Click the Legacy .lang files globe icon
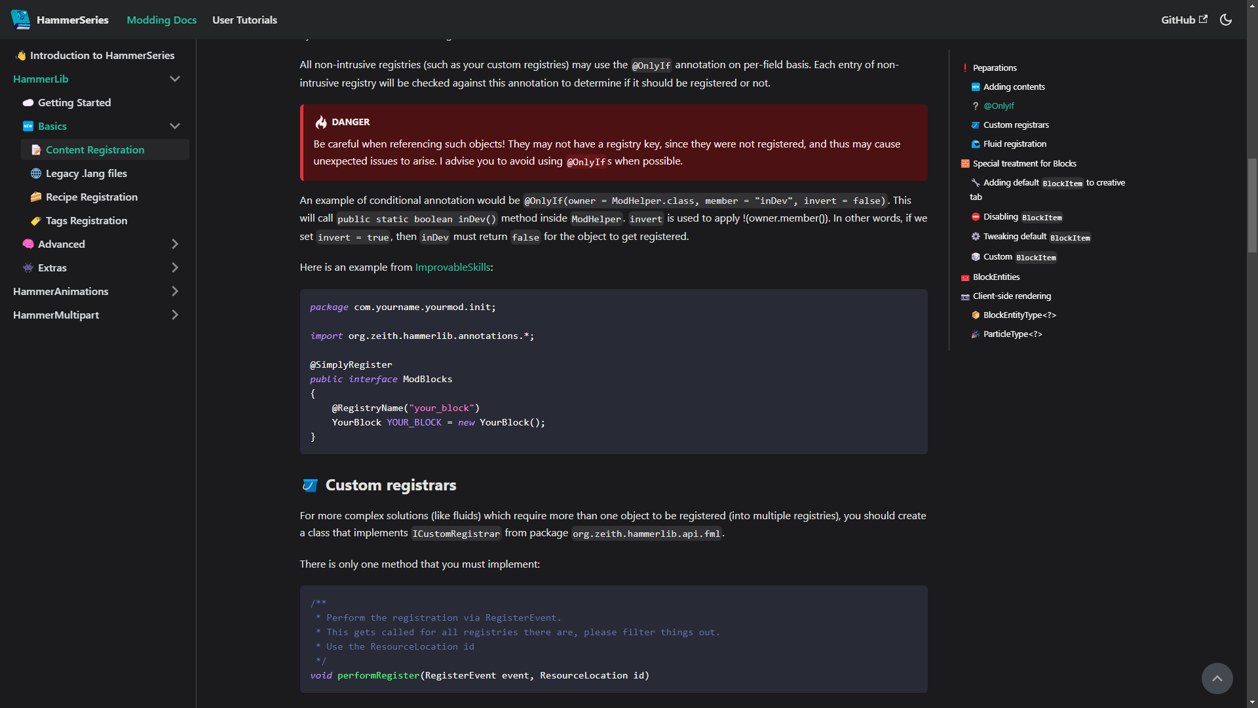The width and height of the screenshot is (1258, 708). pyautogui.click(x=36, y=174)
